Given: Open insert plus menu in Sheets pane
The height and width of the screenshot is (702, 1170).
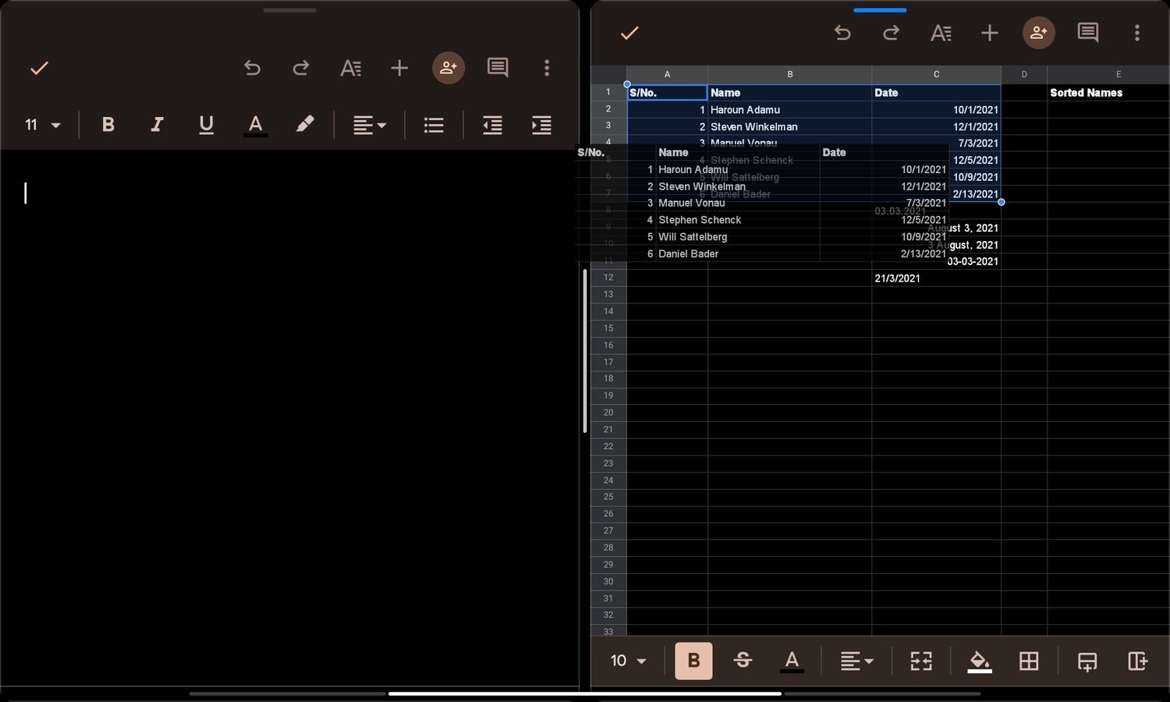Looking at the screenshot, I should click(990, 33).
